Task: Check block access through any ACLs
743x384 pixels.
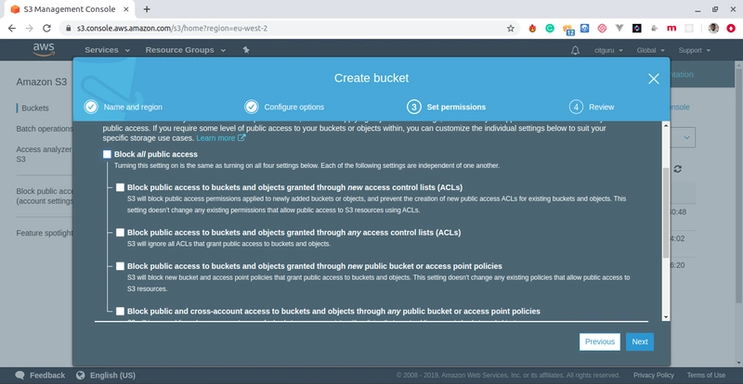Action: 120,233
